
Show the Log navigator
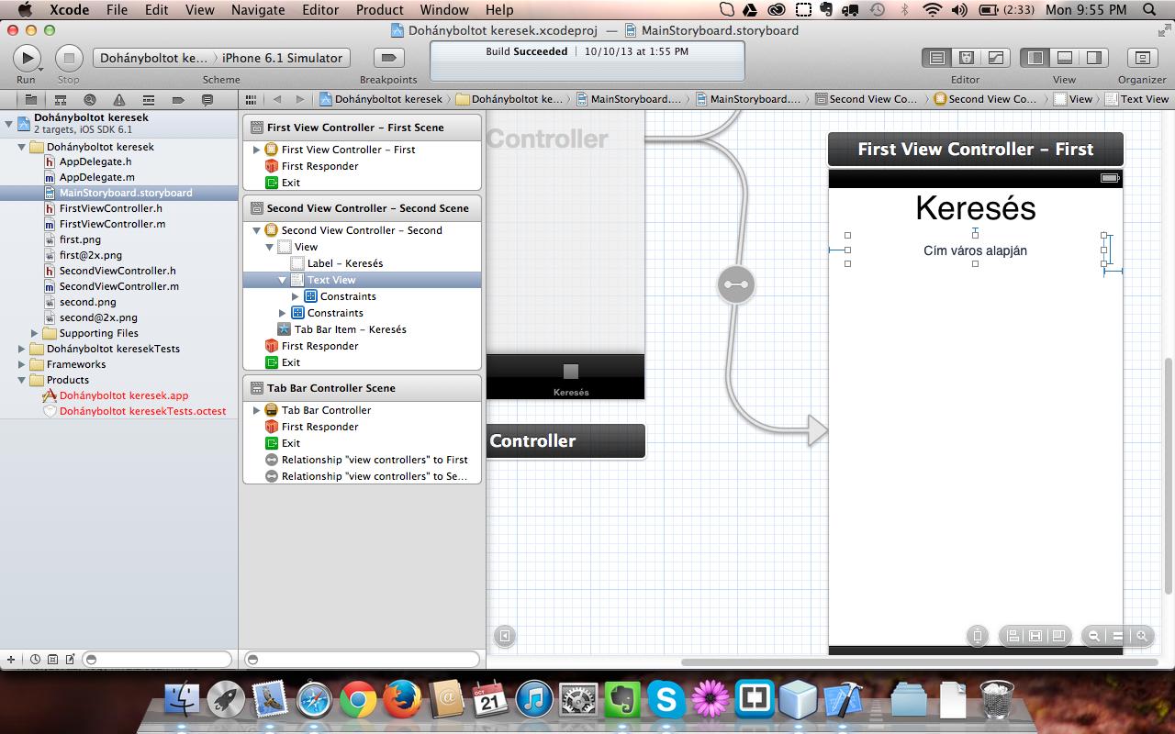[207, 99]
